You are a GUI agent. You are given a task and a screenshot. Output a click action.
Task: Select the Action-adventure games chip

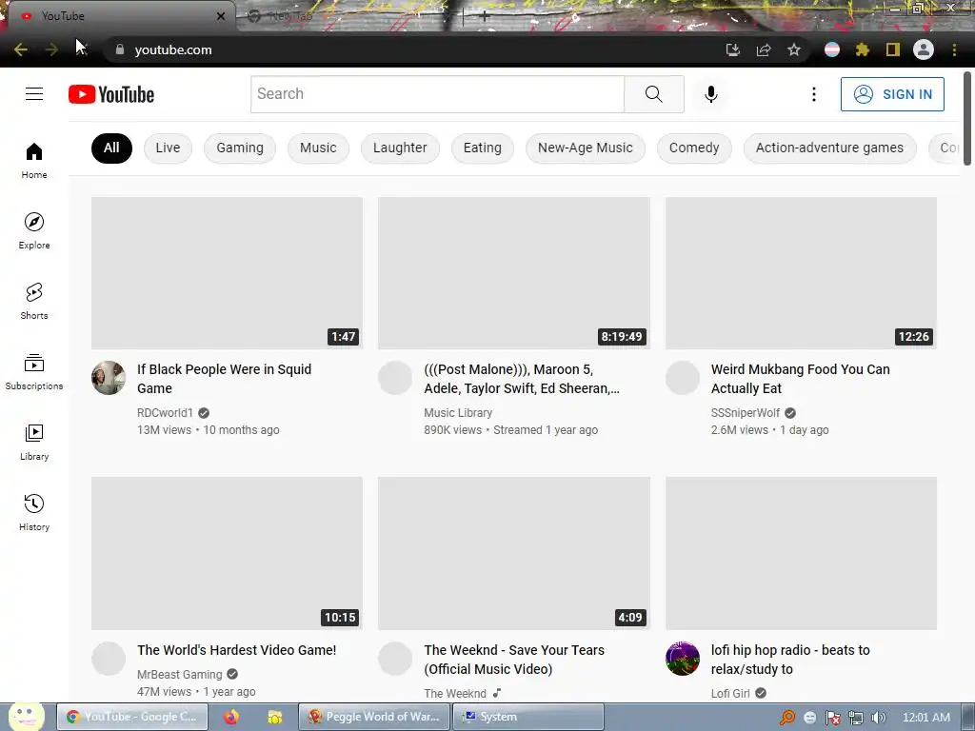click(829, 148)
